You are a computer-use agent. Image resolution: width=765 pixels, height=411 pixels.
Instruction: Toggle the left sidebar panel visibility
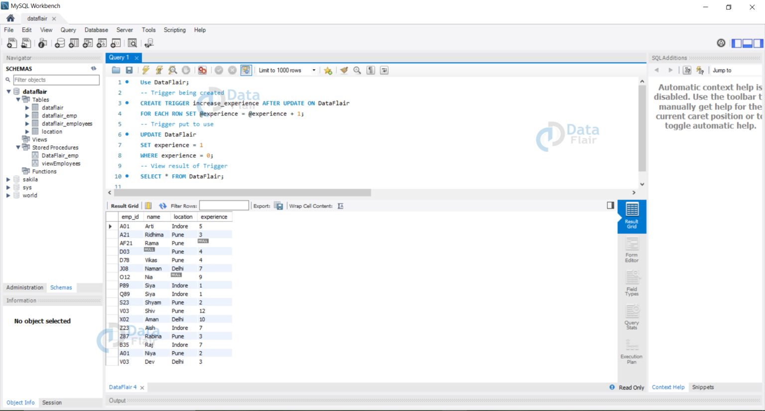(737, 43)
